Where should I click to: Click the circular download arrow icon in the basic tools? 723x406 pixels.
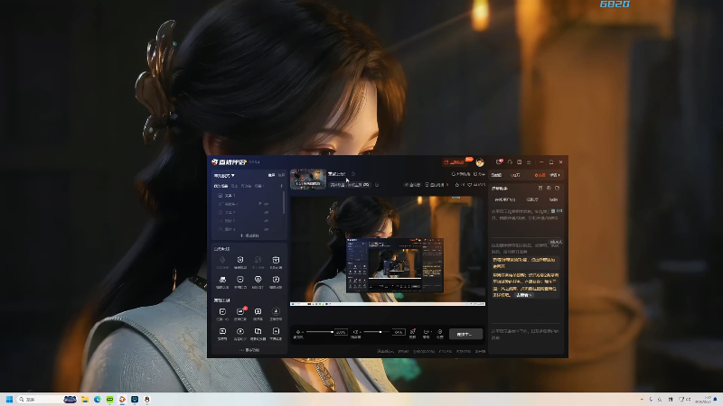point(276,311)
